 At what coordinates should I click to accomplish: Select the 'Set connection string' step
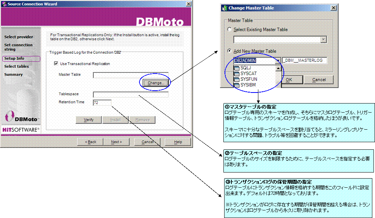tap(18, 47)
